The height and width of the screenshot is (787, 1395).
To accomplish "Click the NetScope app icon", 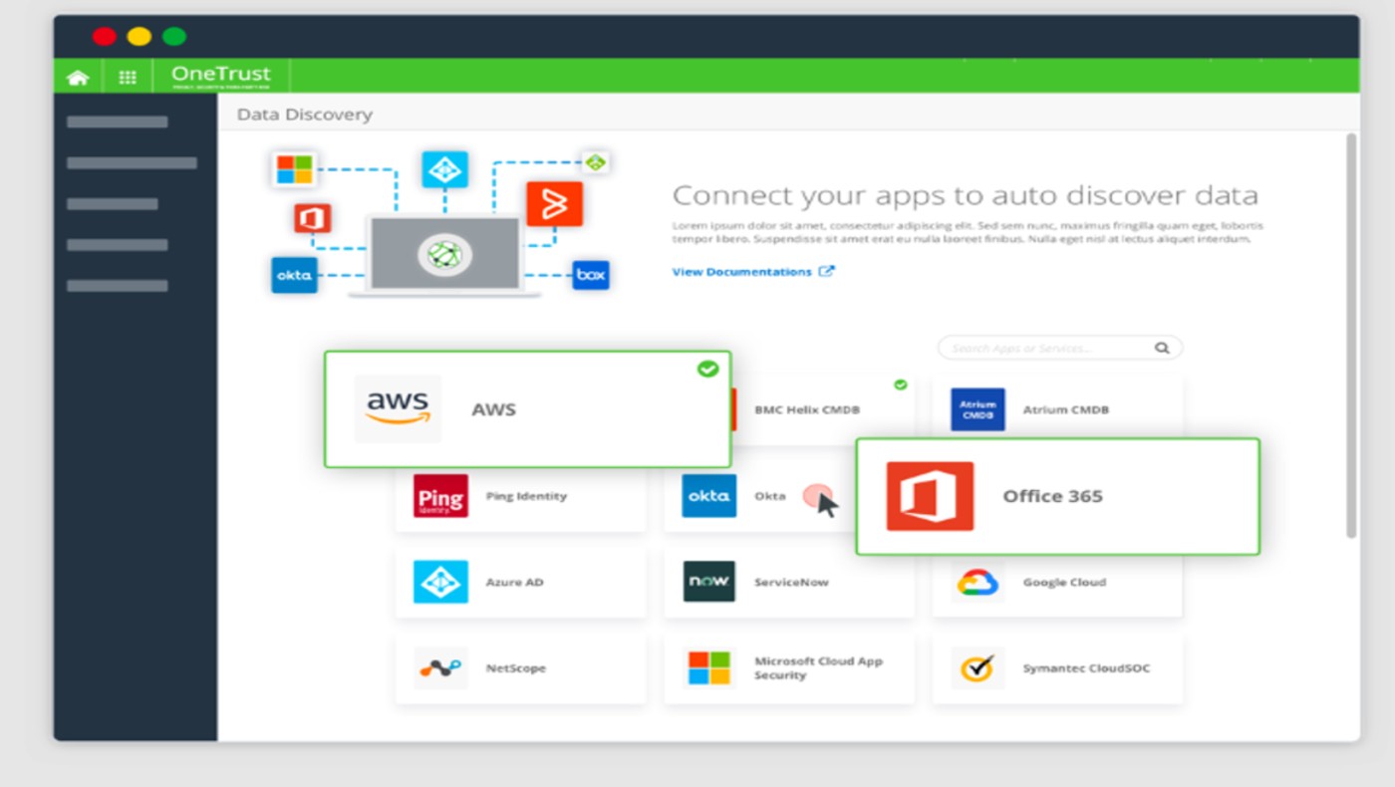I will (x=440, y=668).
